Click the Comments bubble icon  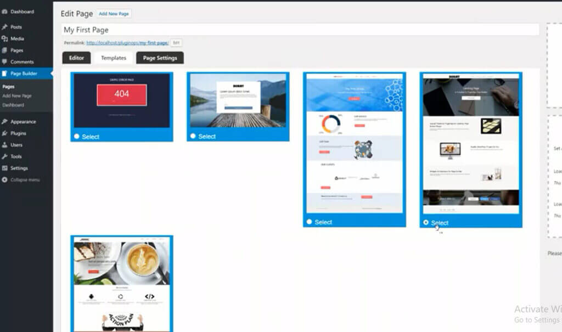click(x=4, y=61)
